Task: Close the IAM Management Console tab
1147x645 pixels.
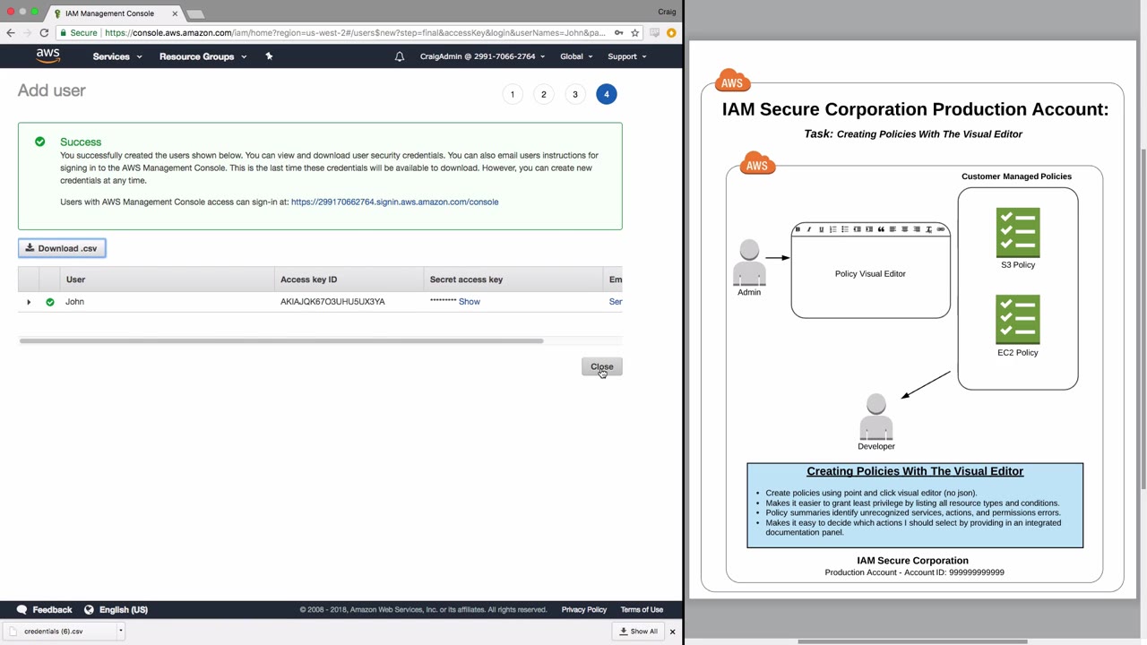Action: tap(175, 13)
